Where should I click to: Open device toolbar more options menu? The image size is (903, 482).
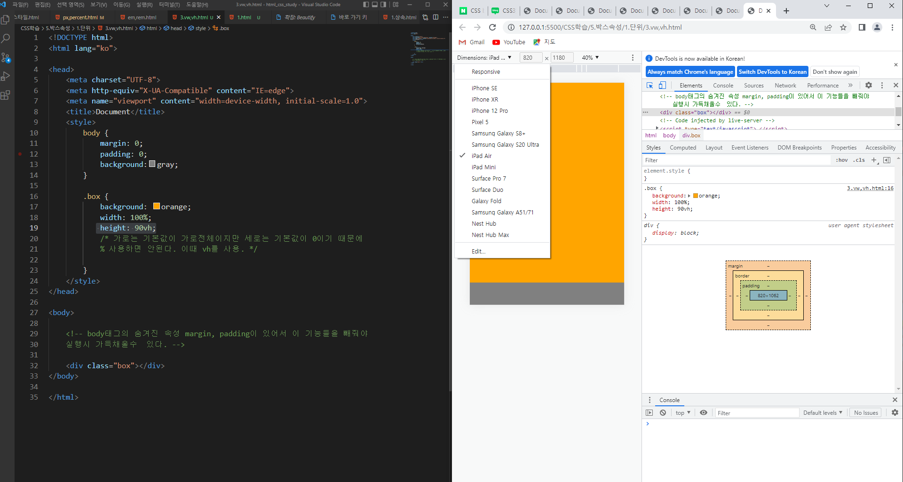tap(633, 57)
